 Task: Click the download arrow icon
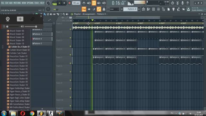pyautogui.click(x=188, y=9)
